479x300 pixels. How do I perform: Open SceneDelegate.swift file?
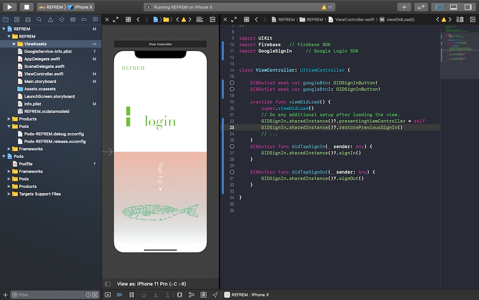44,67
